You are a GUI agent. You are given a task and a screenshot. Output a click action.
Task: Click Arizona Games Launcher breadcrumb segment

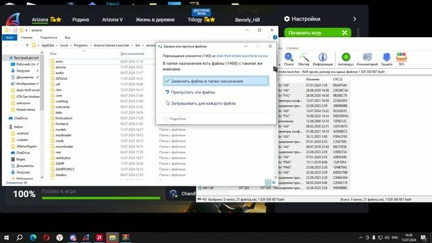[111, 45]
